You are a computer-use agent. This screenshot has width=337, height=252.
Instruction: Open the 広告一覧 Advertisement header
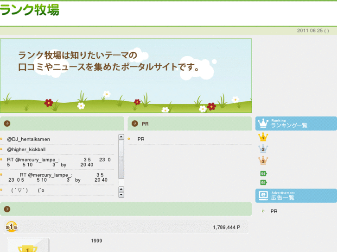296,196
